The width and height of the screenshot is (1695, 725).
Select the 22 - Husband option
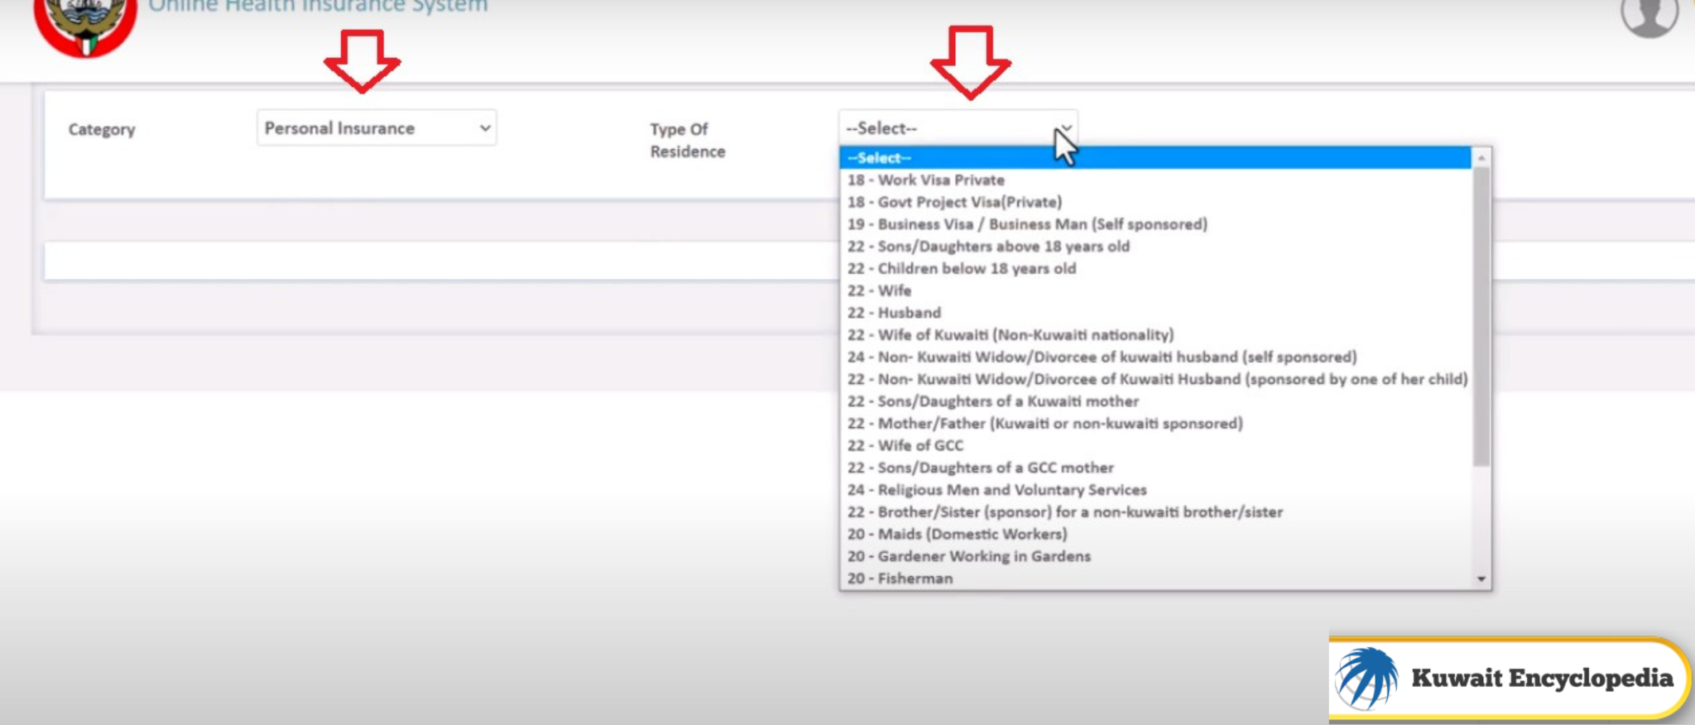[x=894, y=313]
